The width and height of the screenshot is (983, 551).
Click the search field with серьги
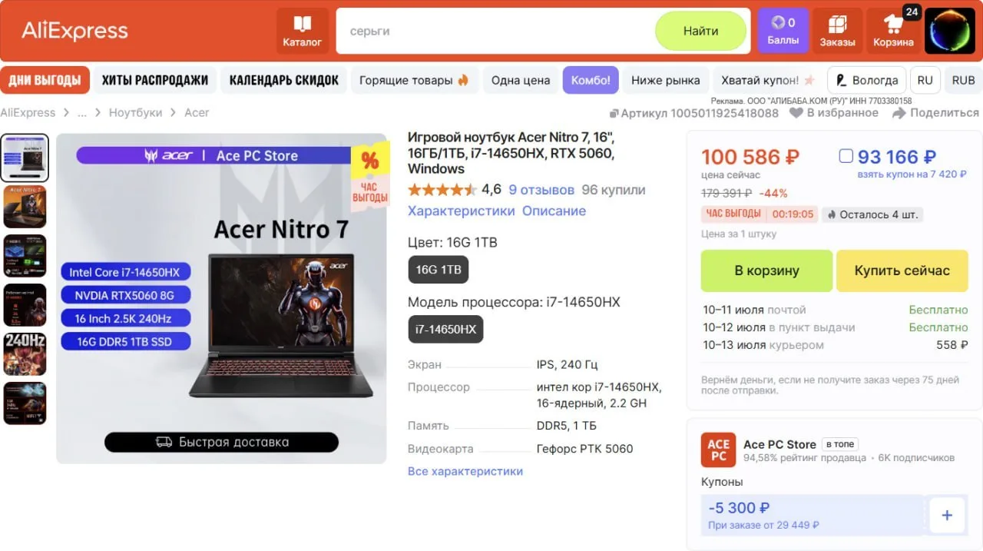click(495, 31)
